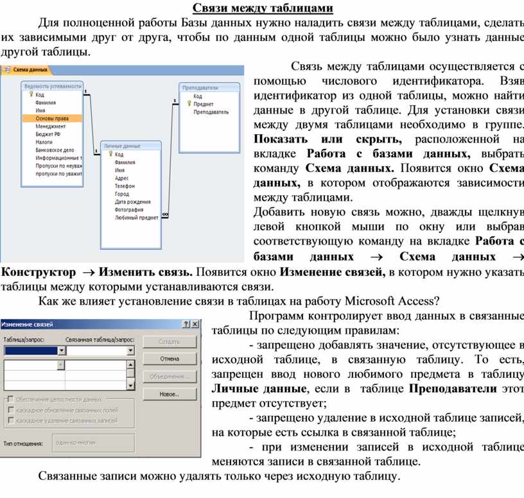
Task: Open the Таблица/запрос dropdown arrow
Action: point(62,350)
